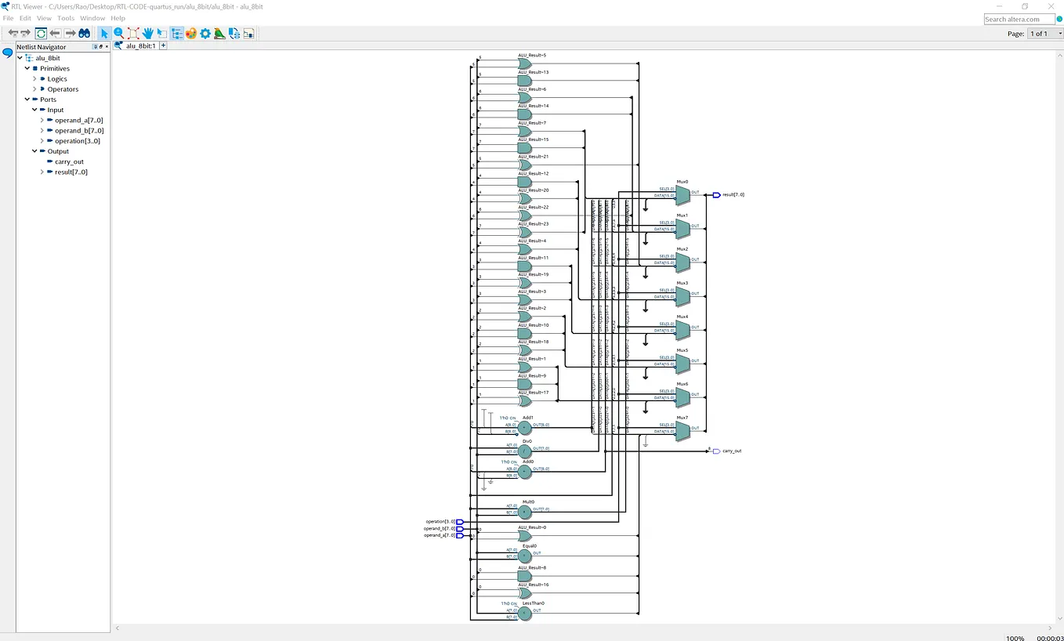Open the Tools menu
Image resolution: width=1064 pixels, height=641 pixels.
click(x=65, y=17)
